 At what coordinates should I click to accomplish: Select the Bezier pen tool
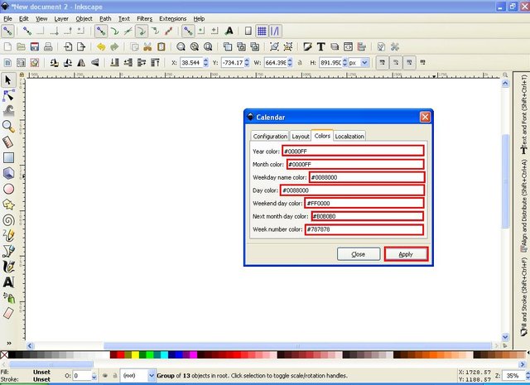click(8, 251)
